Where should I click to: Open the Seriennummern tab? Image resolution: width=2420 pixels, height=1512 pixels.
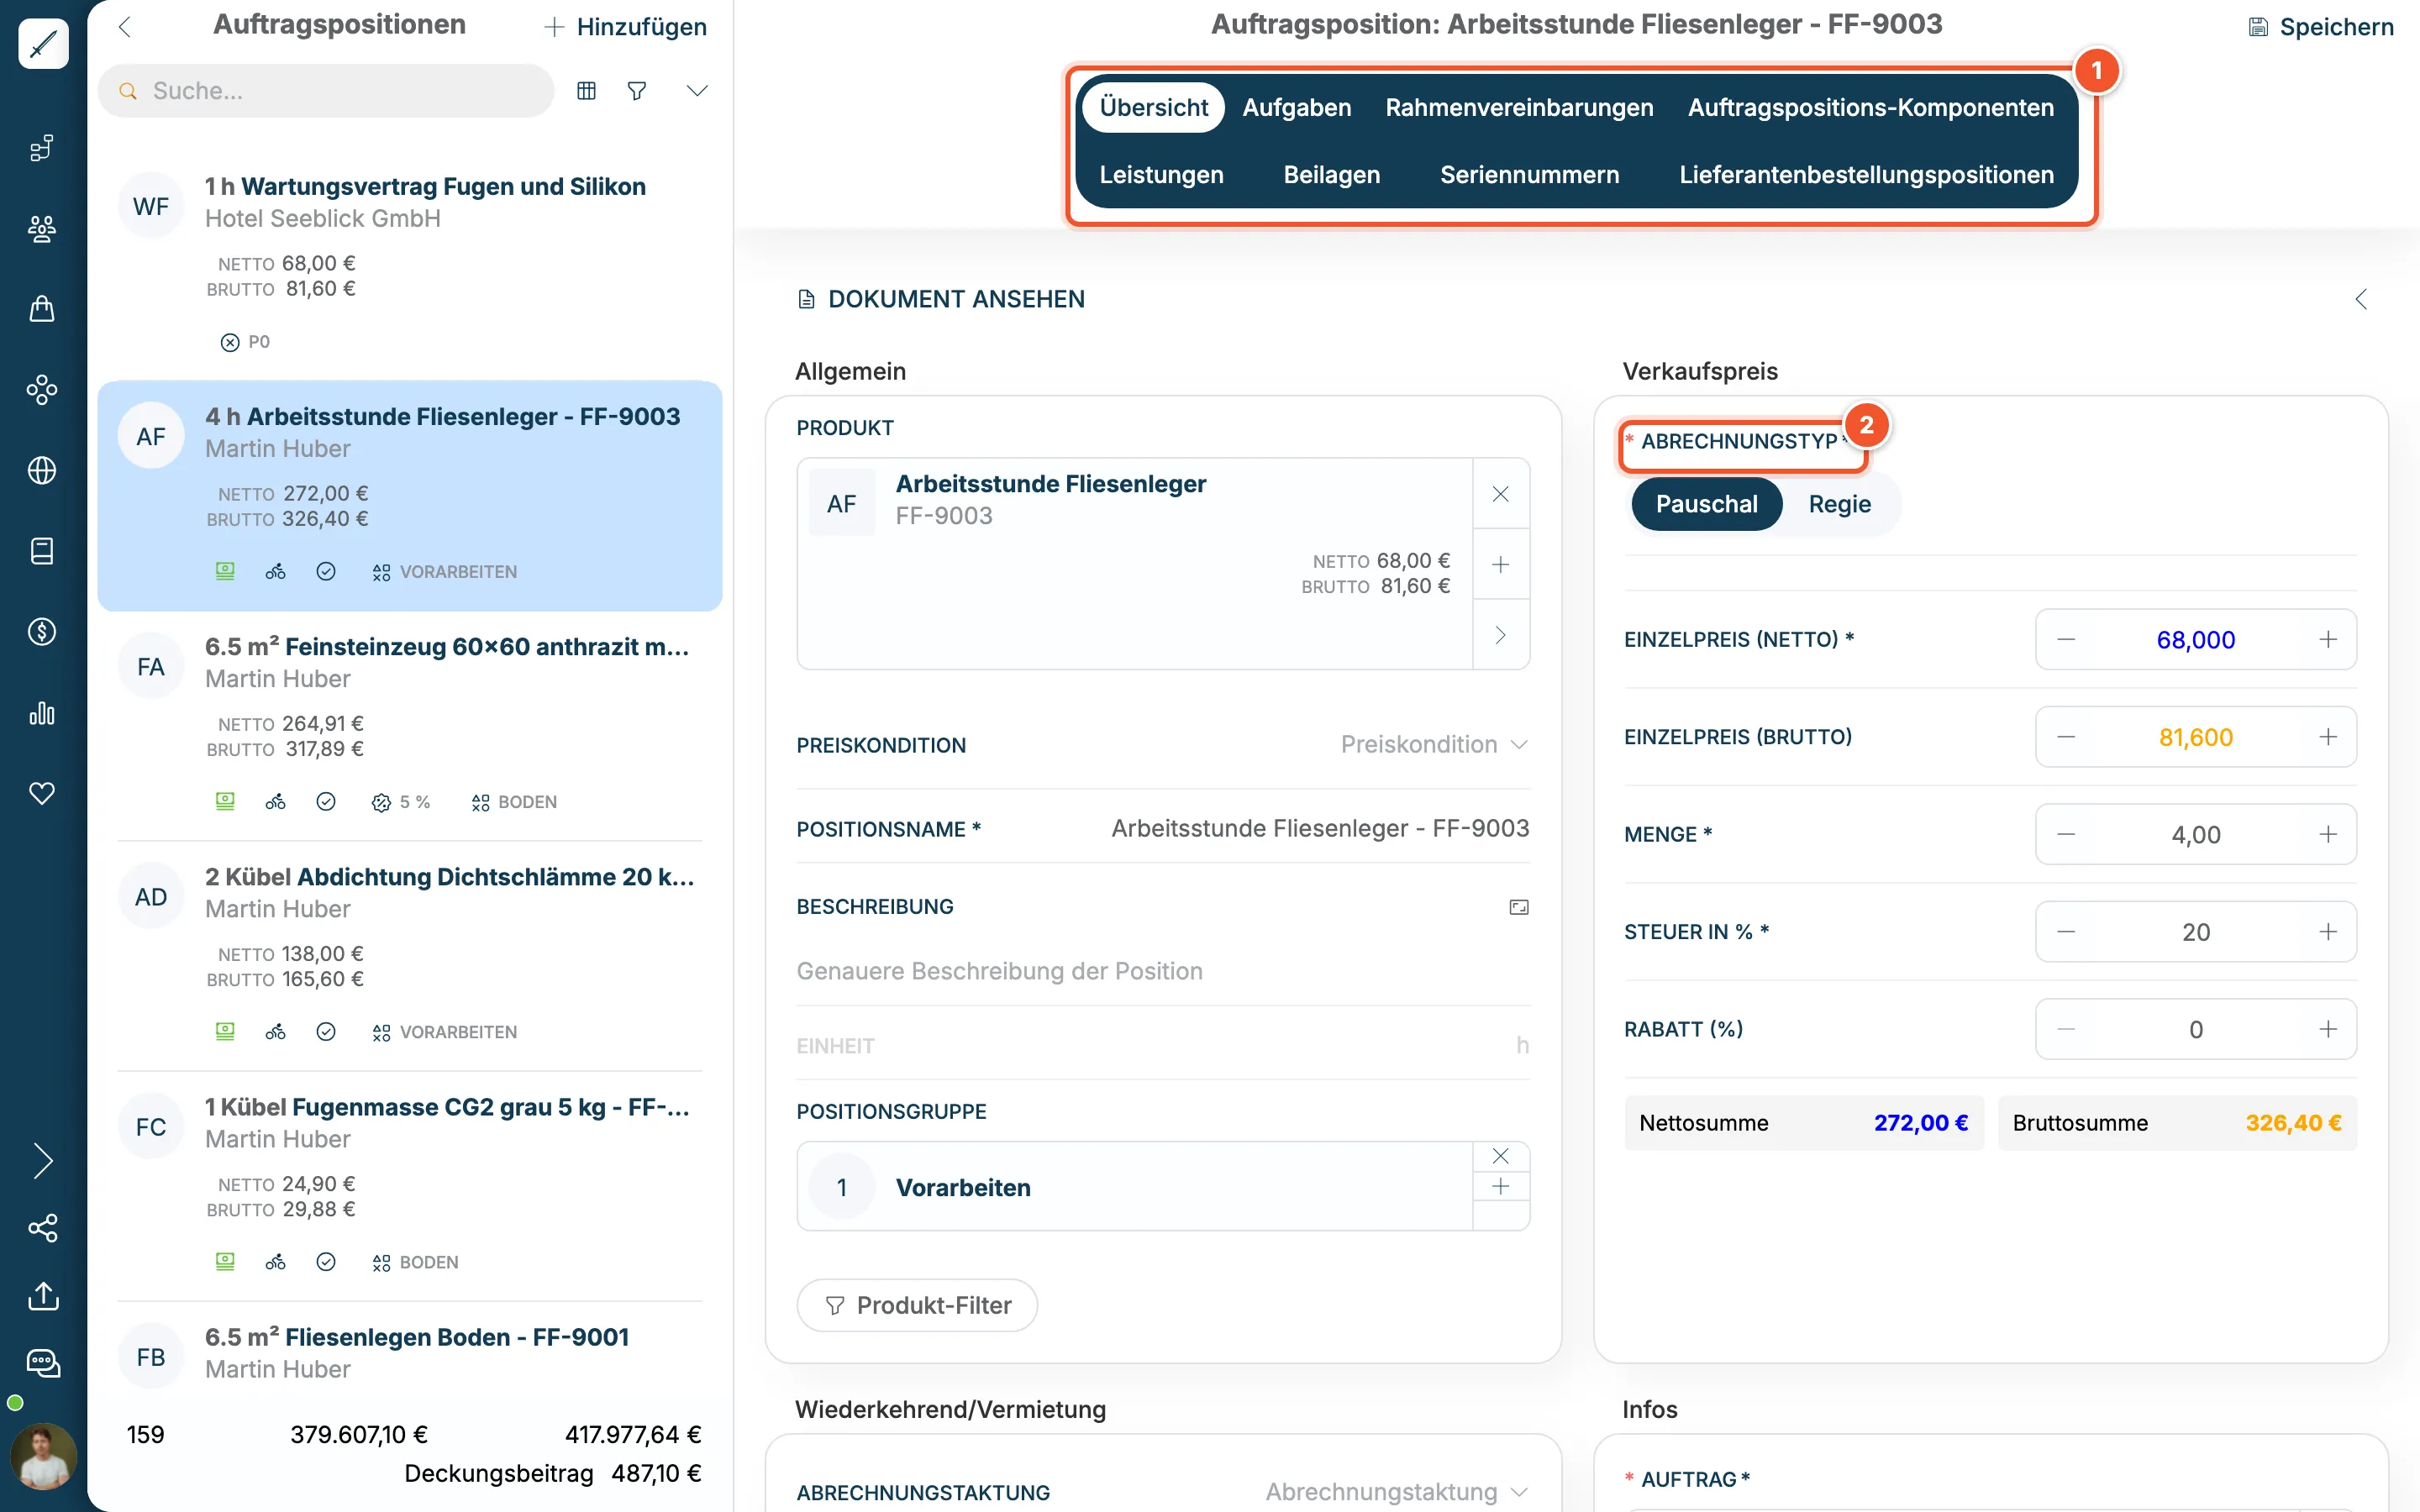click(x=1529, y=175)
